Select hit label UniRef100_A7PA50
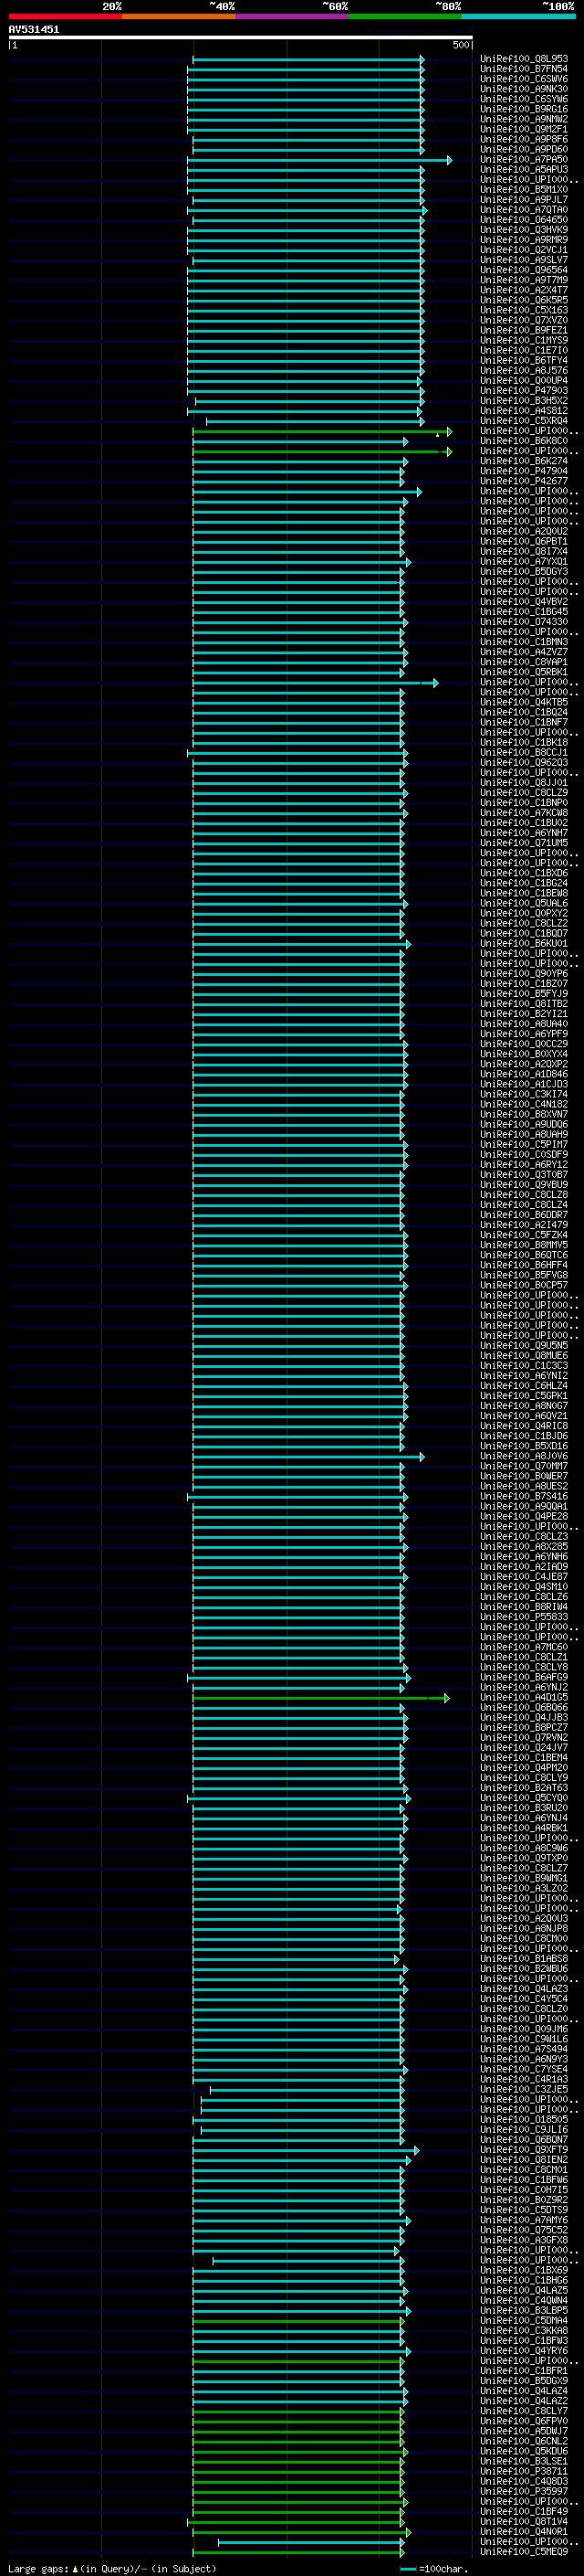The width and height of the screenshot is (584, 2576). click(x=524, y=160)
